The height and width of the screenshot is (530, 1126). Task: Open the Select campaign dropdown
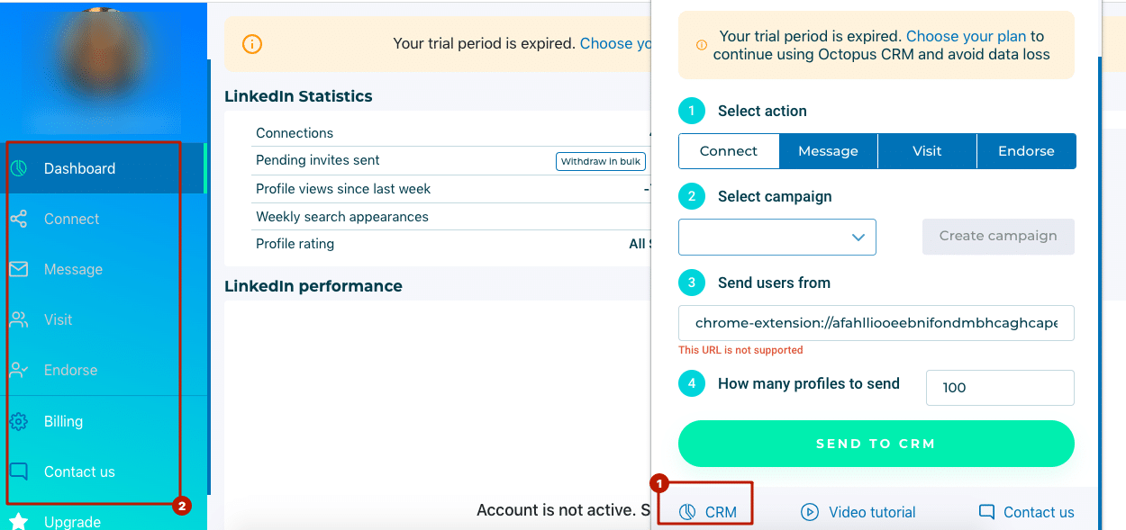[x=776, y=237]
